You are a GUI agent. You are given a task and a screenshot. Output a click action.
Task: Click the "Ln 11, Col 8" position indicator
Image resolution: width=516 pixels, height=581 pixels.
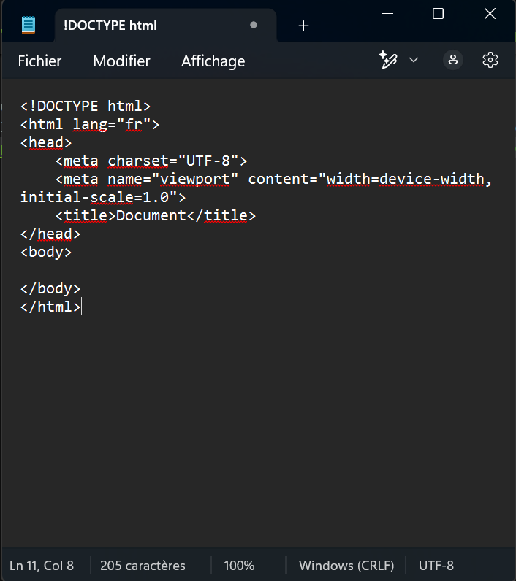click(x=42, y=566)
